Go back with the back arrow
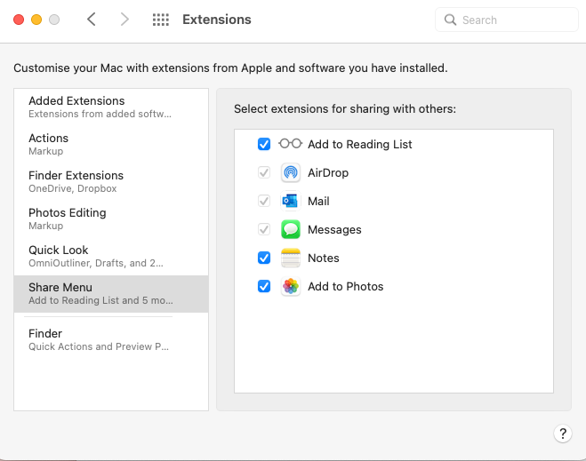 click(x=92, y=20)
